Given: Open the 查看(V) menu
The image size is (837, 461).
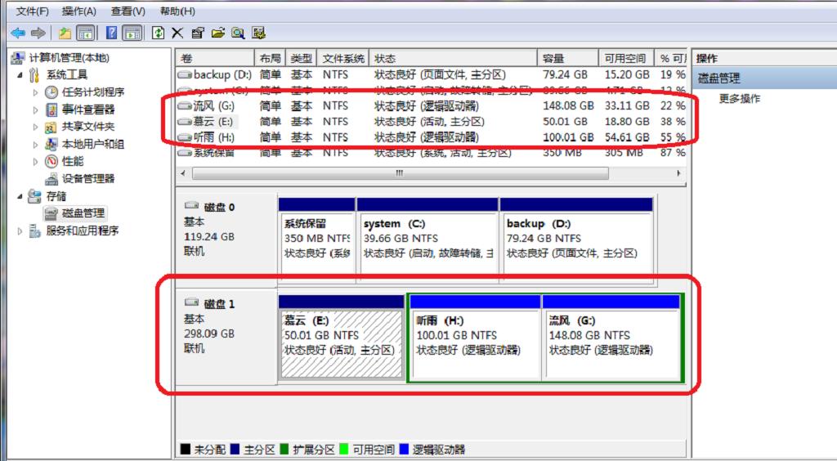Looking at the screenshot, I should click(x=128, y=11).
